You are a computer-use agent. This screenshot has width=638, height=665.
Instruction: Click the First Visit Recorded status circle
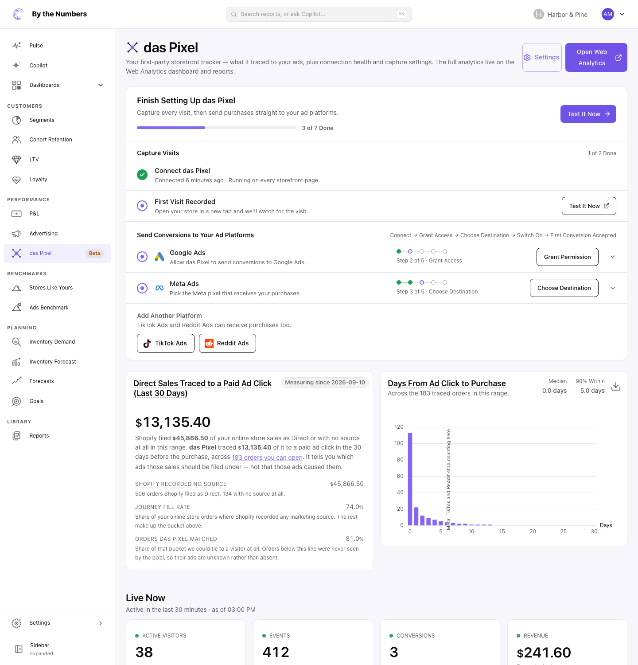coord(142,206)
